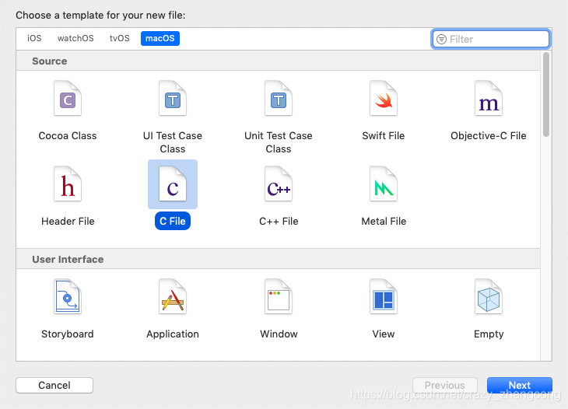This screenshot has height=409, width=568.
Task: Click the highlighted C File icon
Action: coord(173,184)
